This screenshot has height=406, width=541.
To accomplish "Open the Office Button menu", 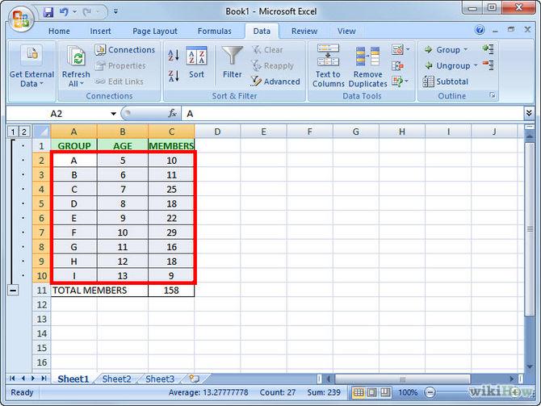I will coord(20,19).
